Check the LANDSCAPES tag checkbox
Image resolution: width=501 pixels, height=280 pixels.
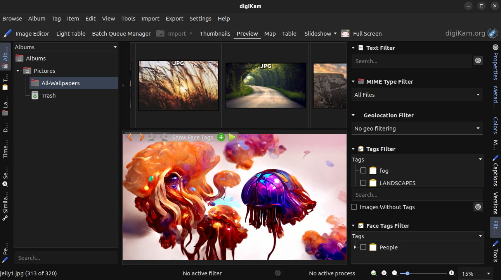pyautogui.click(x=363, y=183)
